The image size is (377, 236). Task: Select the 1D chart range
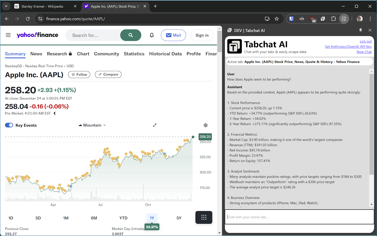tap(11, 218)
